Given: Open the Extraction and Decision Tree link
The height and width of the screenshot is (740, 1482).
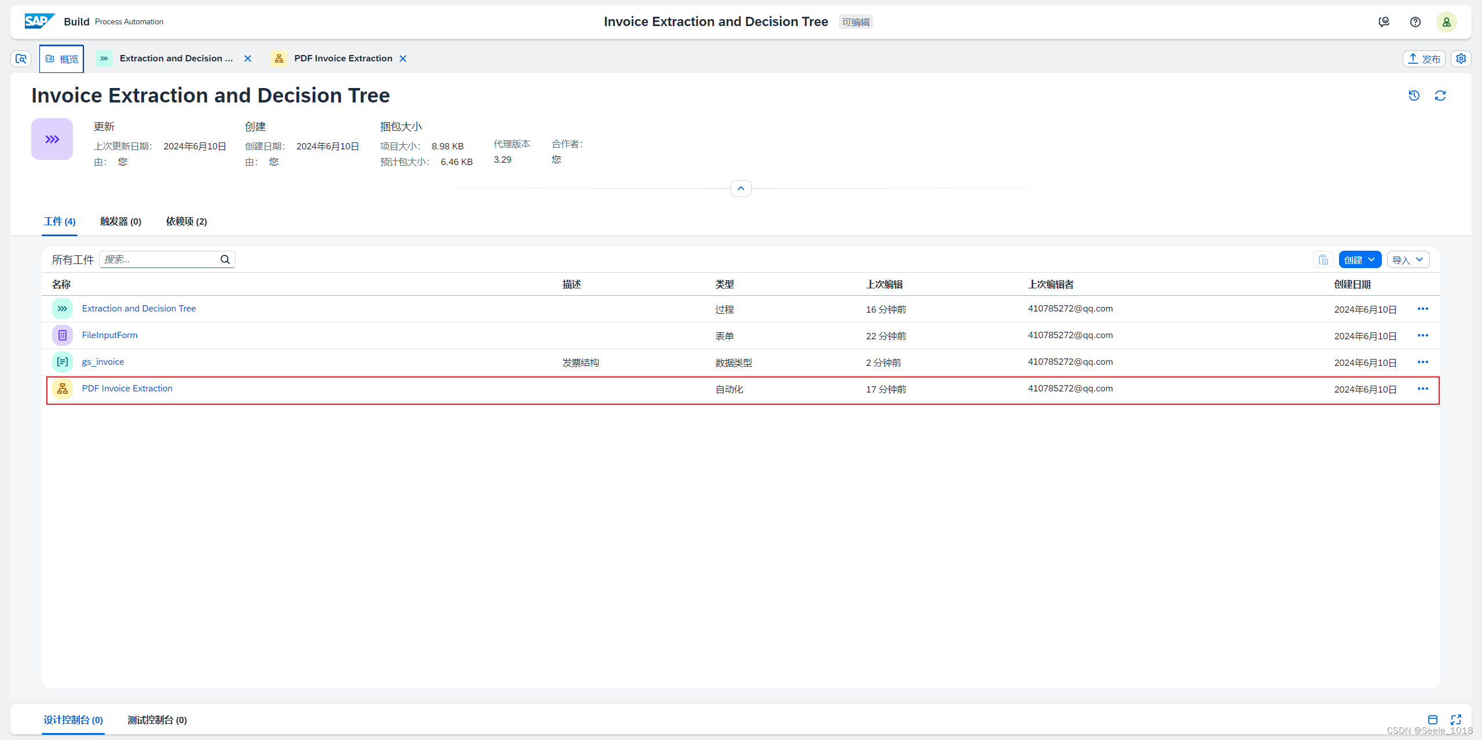Looking at the screenshot, I should tap(139, 309).
